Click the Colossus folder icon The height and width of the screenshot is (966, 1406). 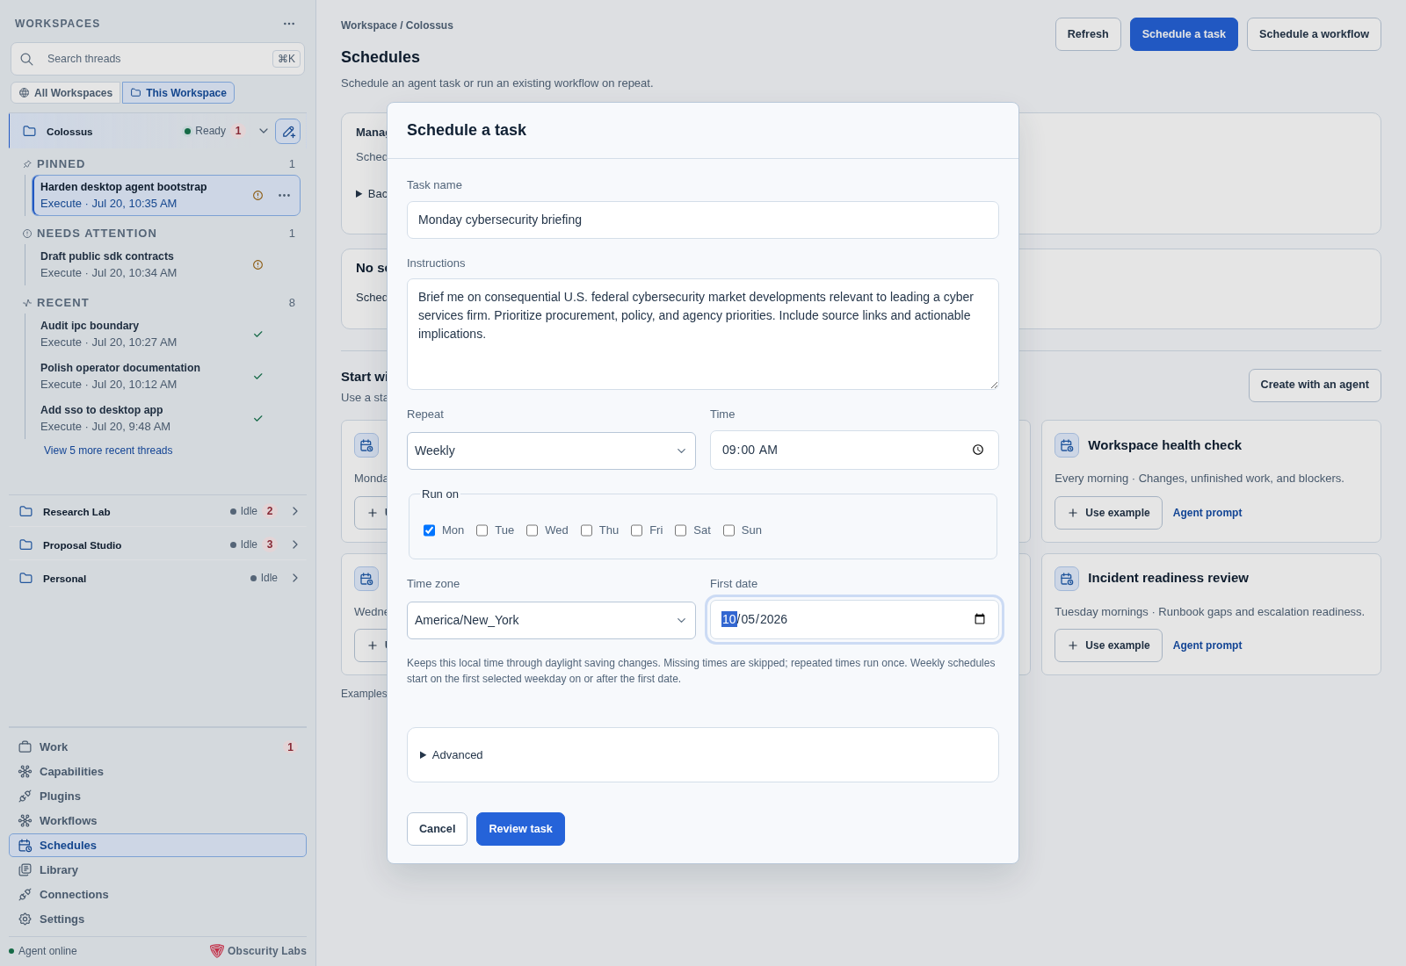click(29, 131)
